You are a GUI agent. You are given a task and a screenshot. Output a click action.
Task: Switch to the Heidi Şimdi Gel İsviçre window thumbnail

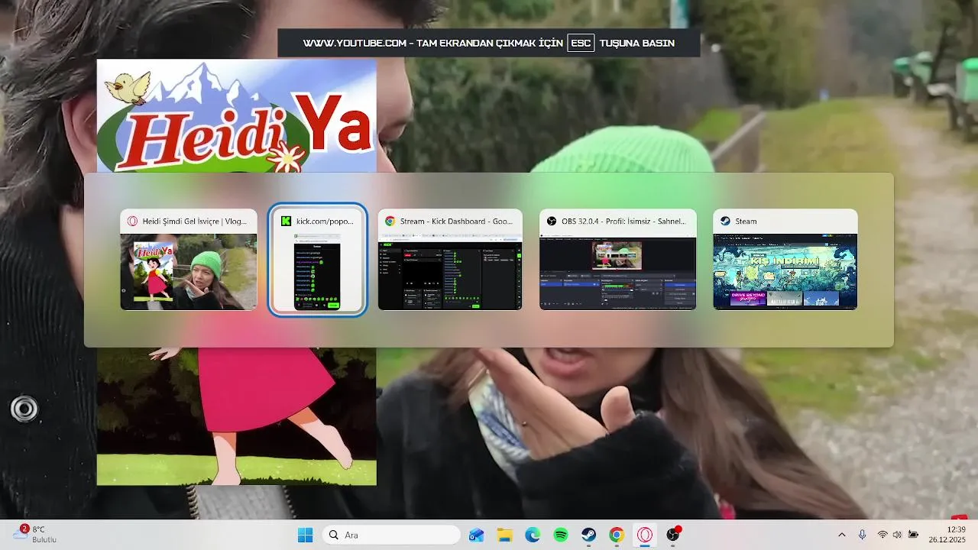coord(188,260)
